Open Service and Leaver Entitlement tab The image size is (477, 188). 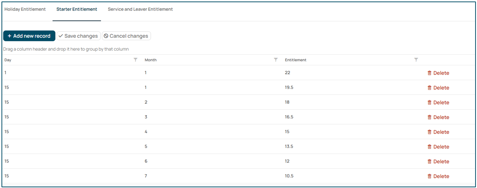(140, 9)
